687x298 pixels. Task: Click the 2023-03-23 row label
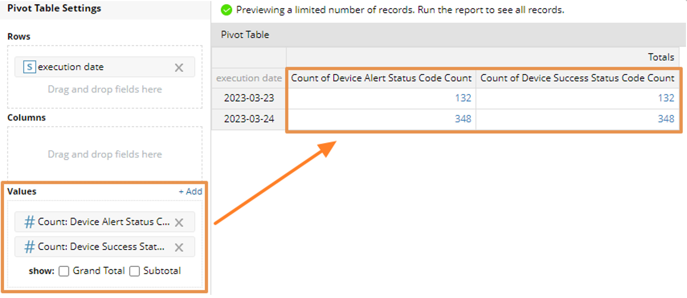coord(249,98)
